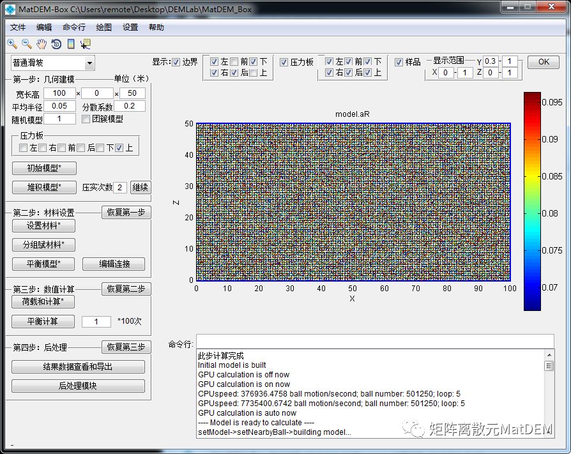Open the 绘图 menu
Screen dimensions: 571x454
tap(103, 27)
